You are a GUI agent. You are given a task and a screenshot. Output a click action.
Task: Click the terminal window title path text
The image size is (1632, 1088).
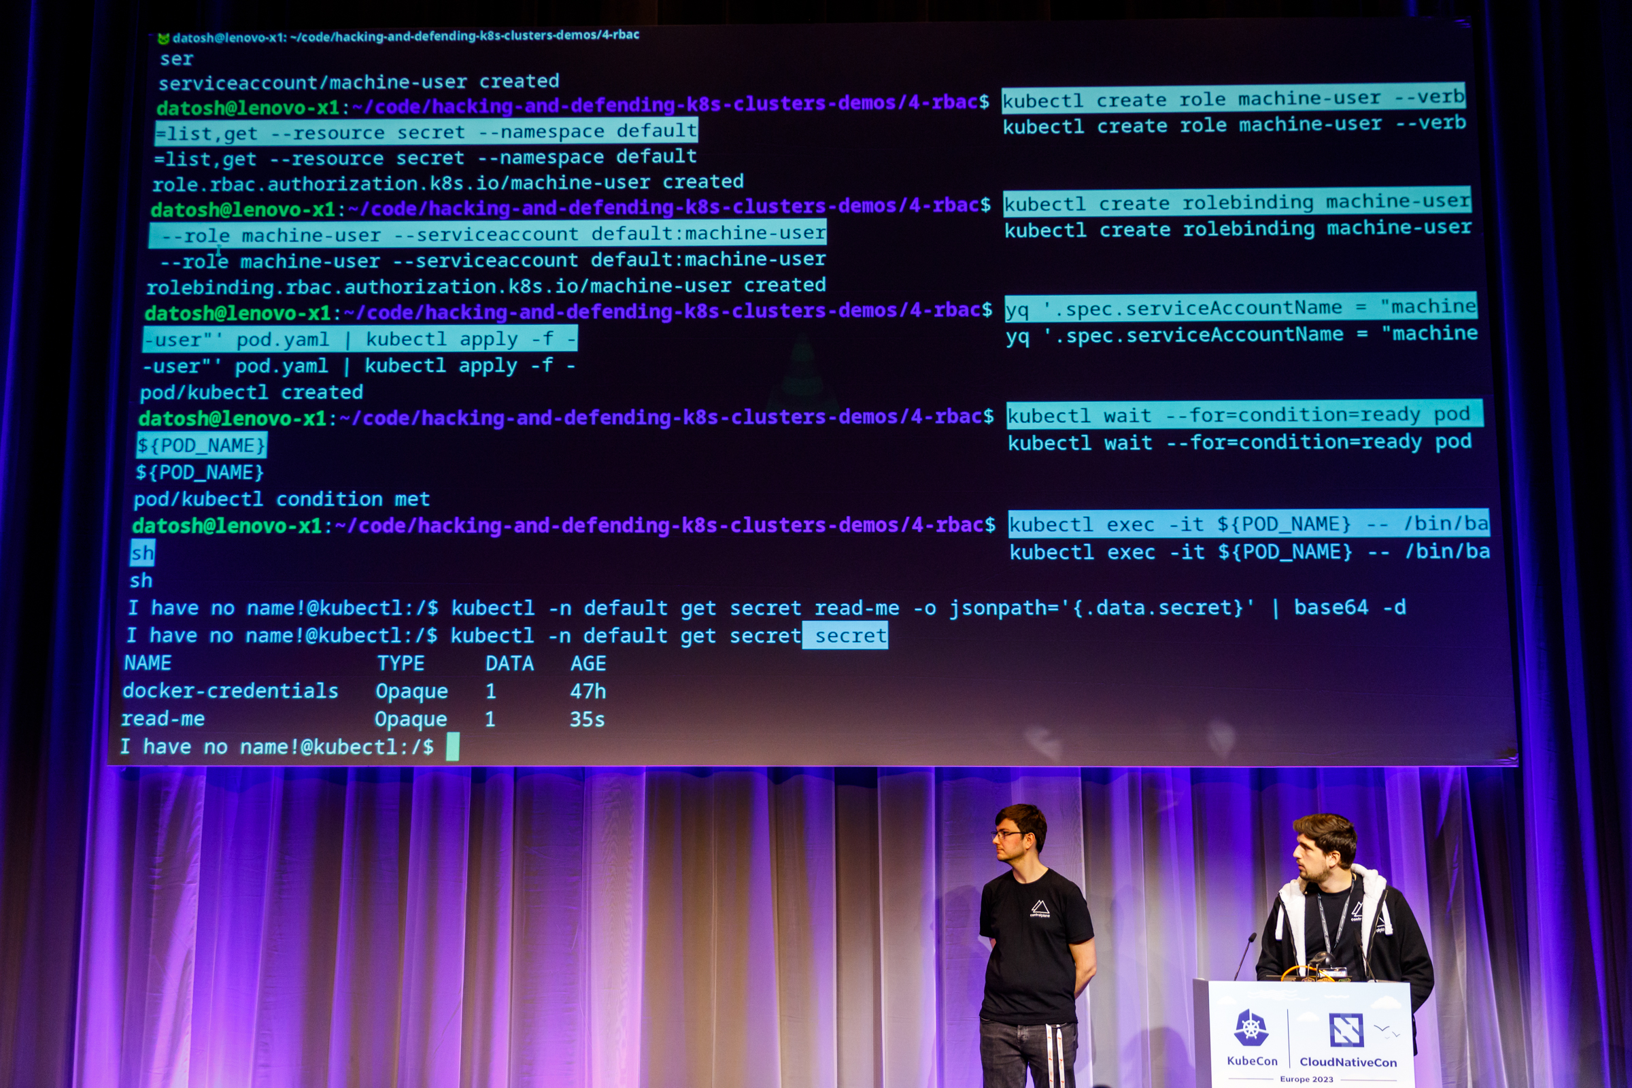click(x=406, y=35)
